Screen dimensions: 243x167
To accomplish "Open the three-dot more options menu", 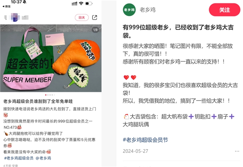I will [x=237, y=151].
